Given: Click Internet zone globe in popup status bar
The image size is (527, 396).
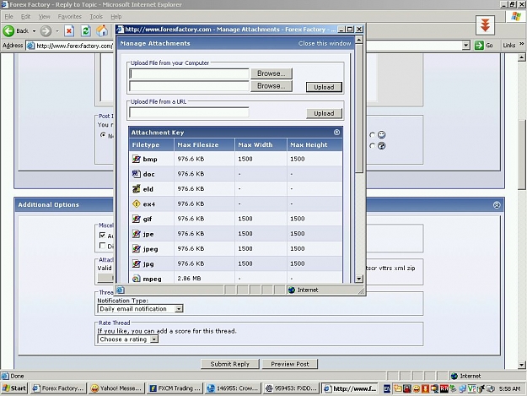Looking at the screenshot, I should click(292, 290).
